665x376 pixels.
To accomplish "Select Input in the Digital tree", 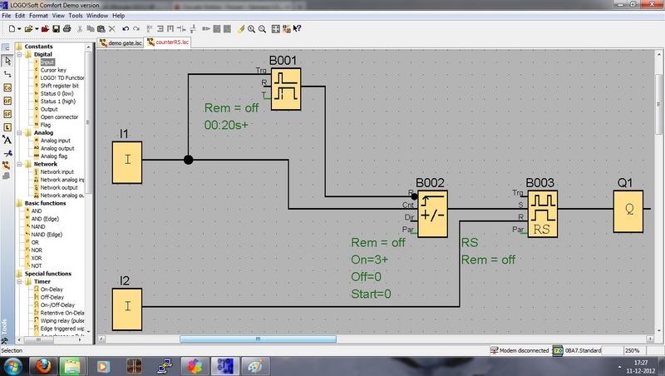I will pyautogui.click(x=47, y=62).
